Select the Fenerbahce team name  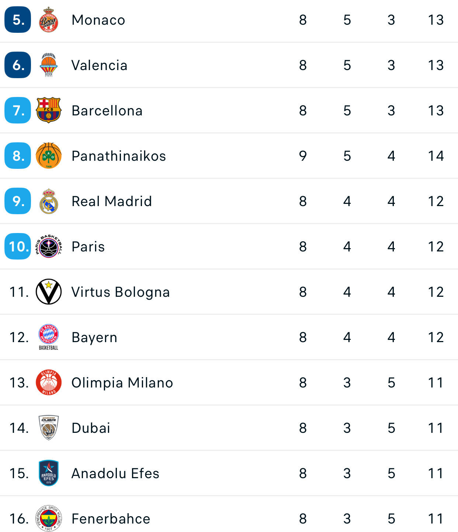[111, 519]
